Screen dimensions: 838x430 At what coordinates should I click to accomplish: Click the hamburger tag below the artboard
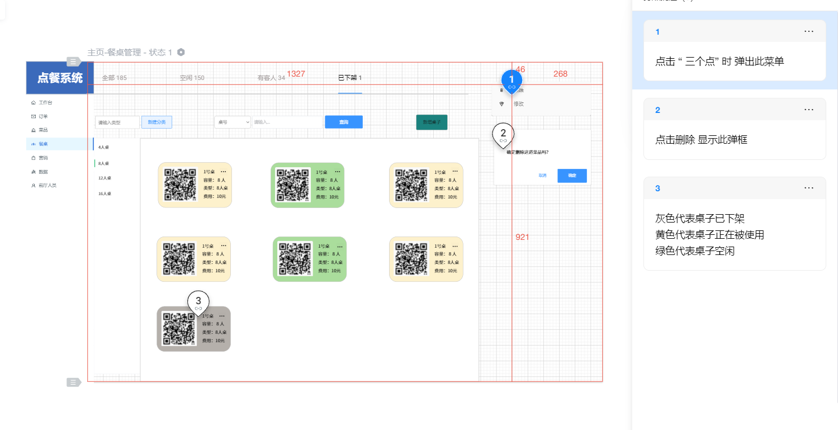point(74,382)
